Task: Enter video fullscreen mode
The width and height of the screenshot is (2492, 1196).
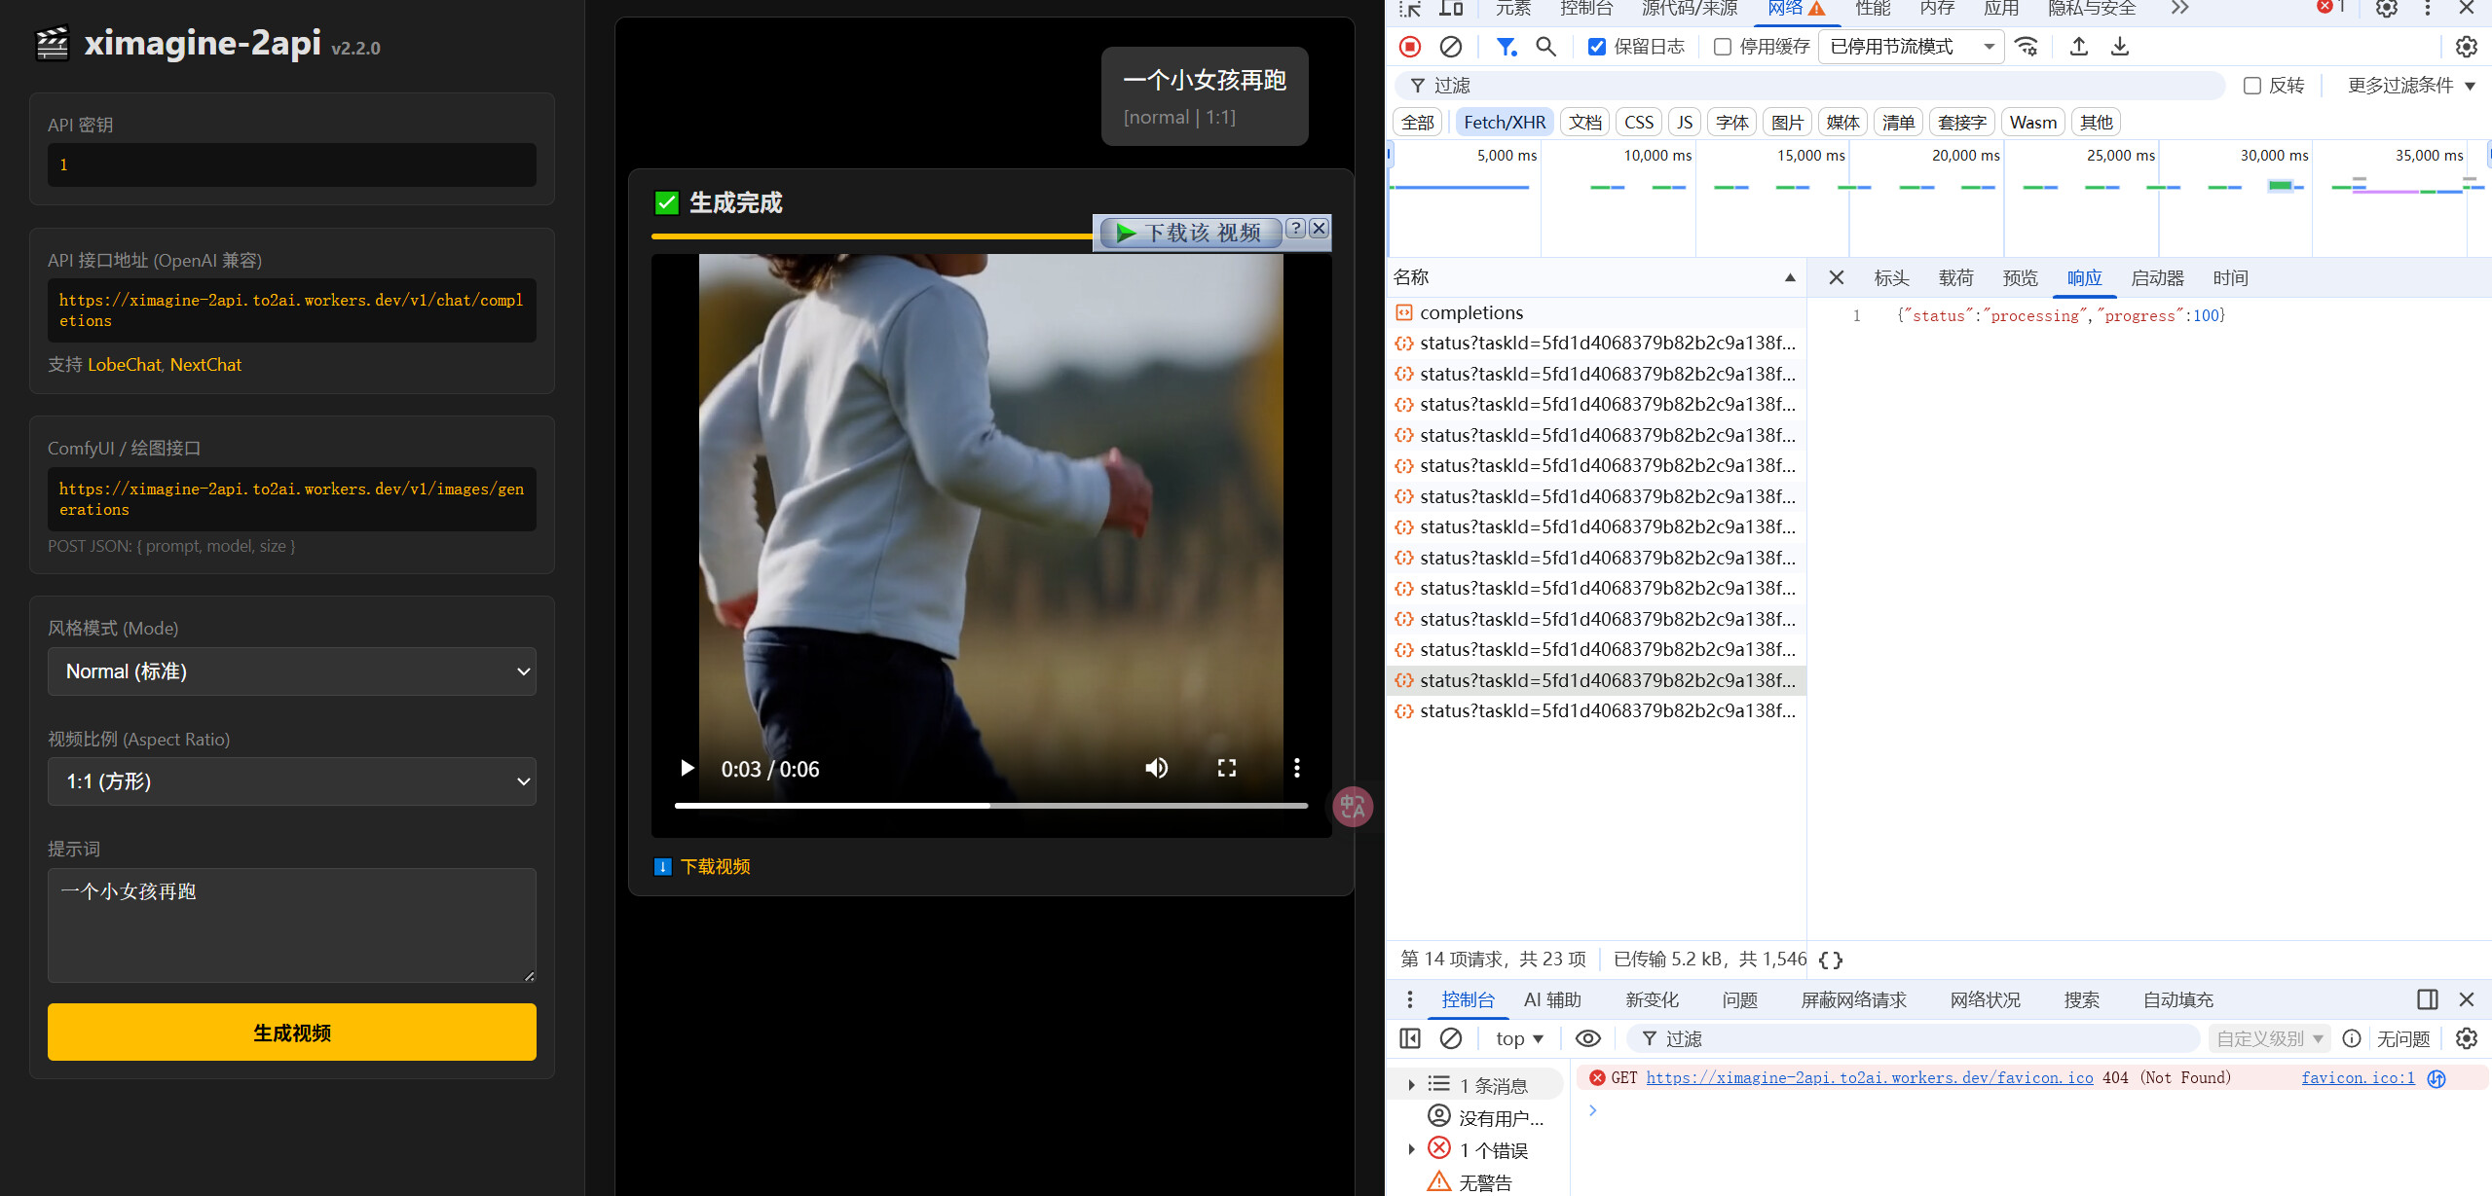Action: 1227,768
